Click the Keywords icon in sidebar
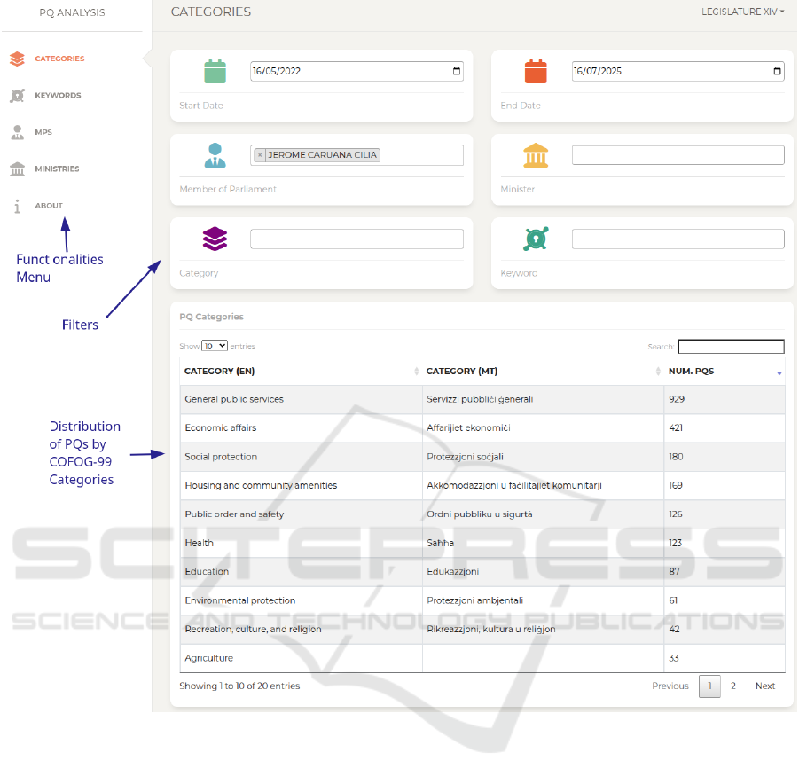This screenshot has height=784, width=799. [17, 96]
